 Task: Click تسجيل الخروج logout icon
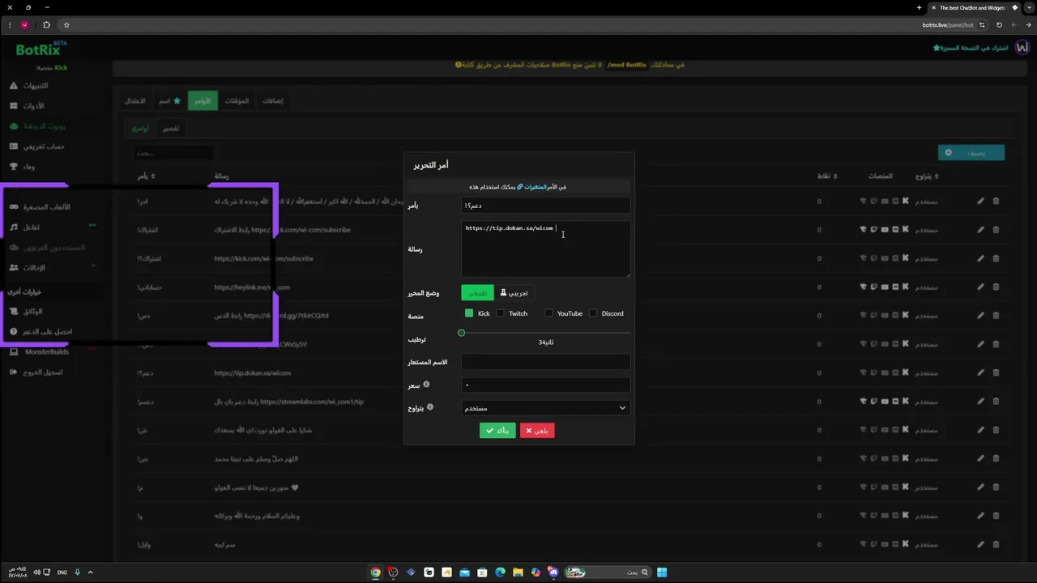[x=14, y=372]
